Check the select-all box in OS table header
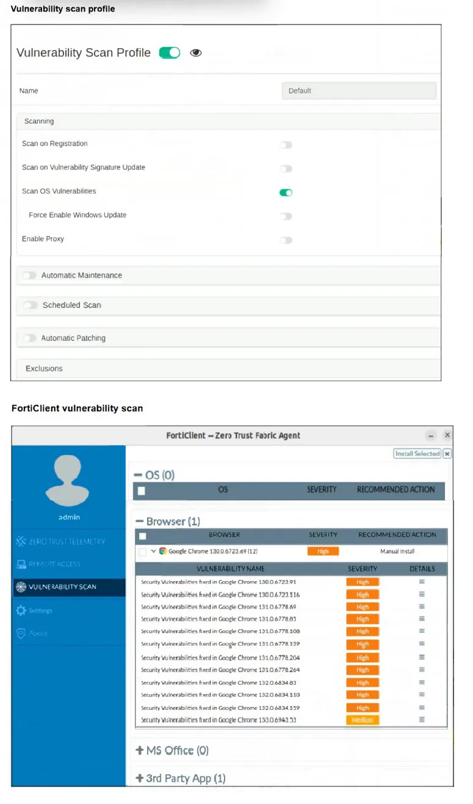473x804 pixels. 142,490
